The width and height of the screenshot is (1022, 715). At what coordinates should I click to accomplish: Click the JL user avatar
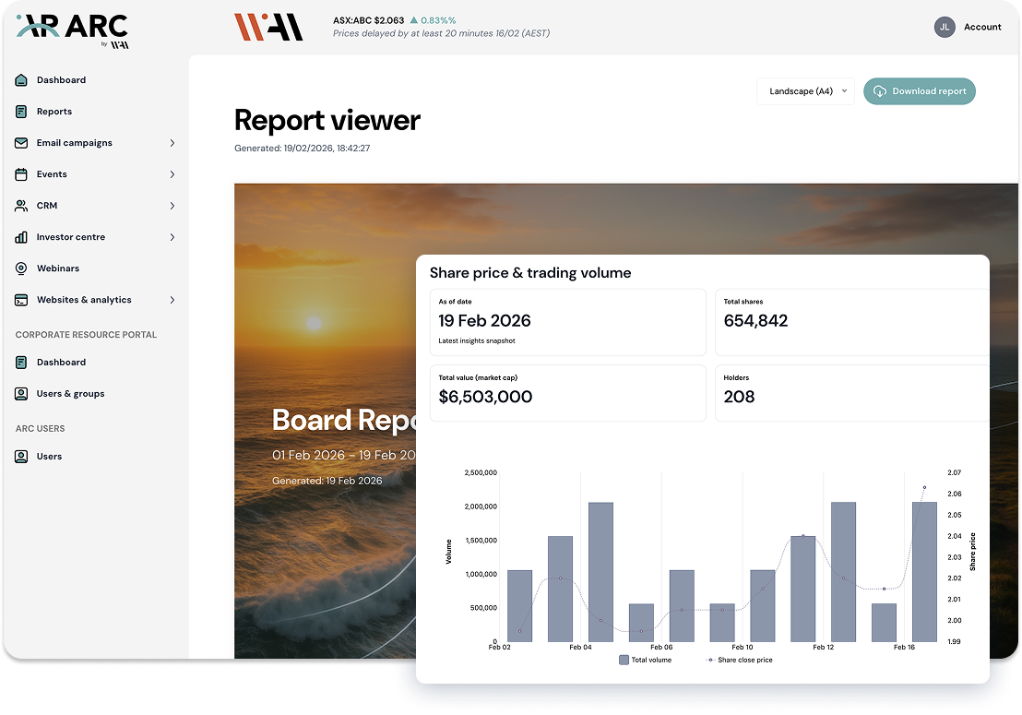(945, 27)
